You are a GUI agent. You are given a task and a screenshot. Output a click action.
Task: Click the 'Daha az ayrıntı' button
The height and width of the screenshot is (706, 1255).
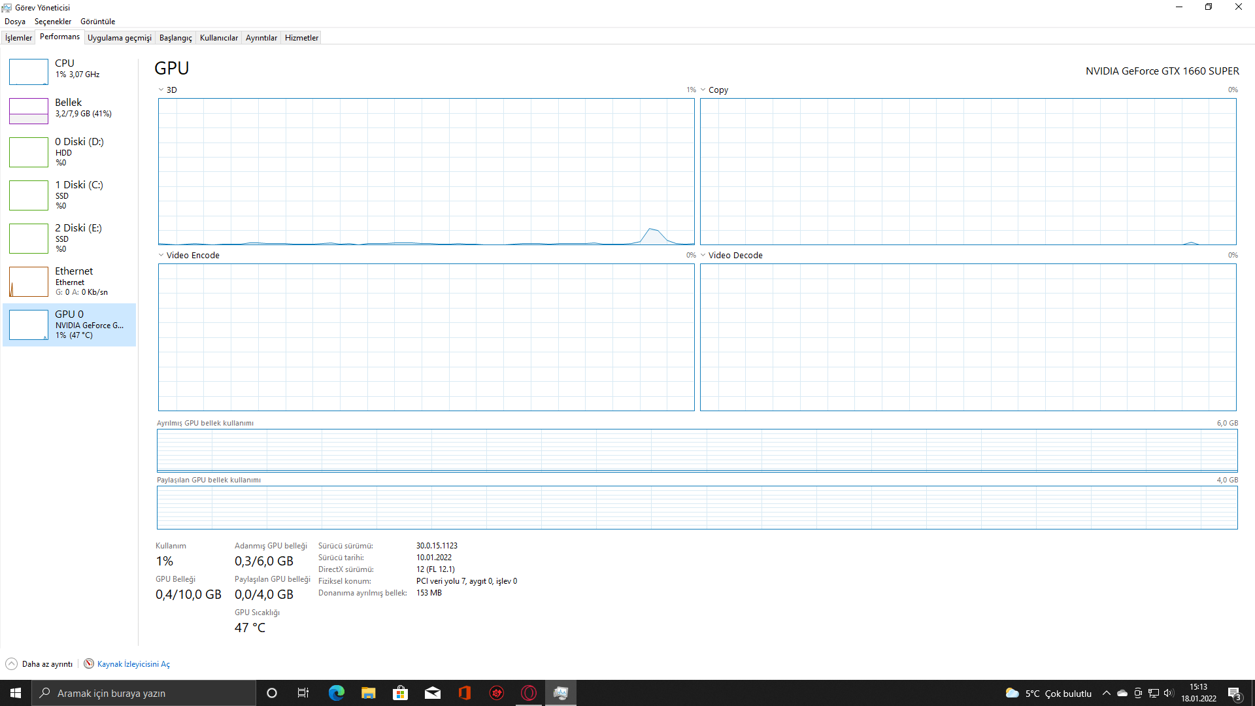(47, 664)
